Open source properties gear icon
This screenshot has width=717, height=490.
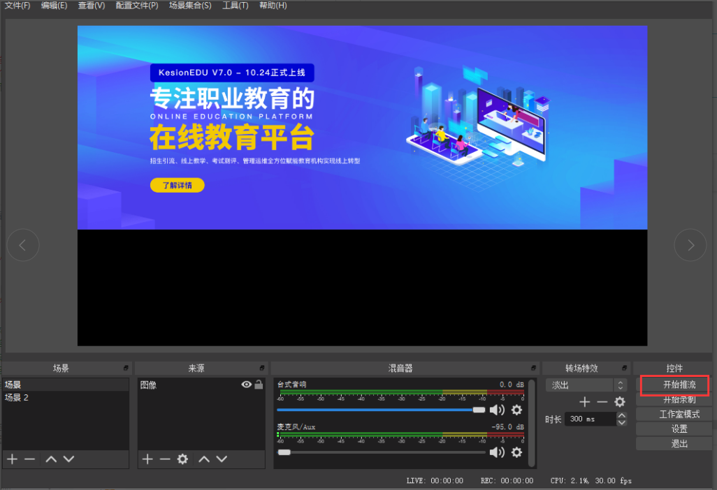tap(182, 459)
